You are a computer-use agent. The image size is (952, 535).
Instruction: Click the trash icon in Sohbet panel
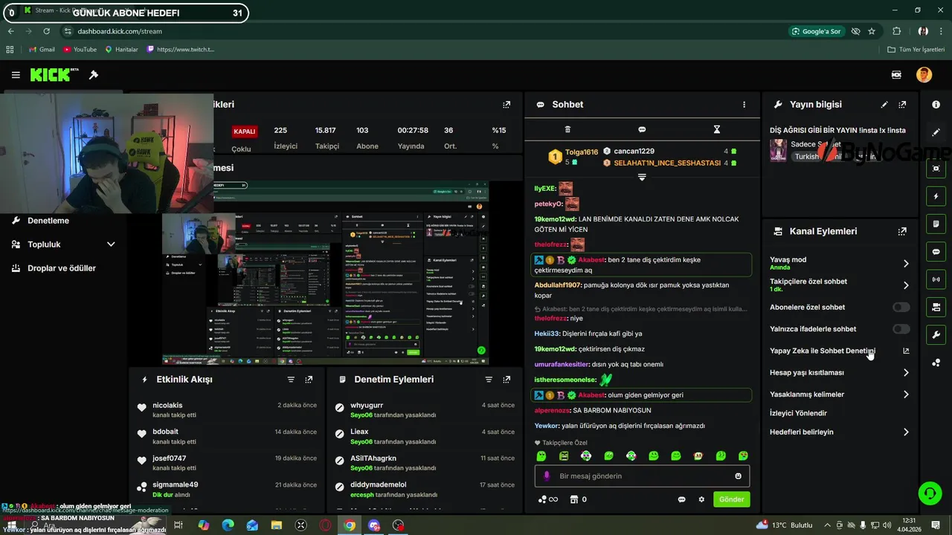tap(567, 129)
